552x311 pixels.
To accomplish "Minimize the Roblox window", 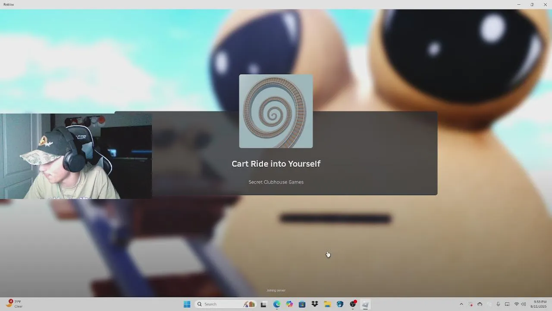I will [519, 4].
